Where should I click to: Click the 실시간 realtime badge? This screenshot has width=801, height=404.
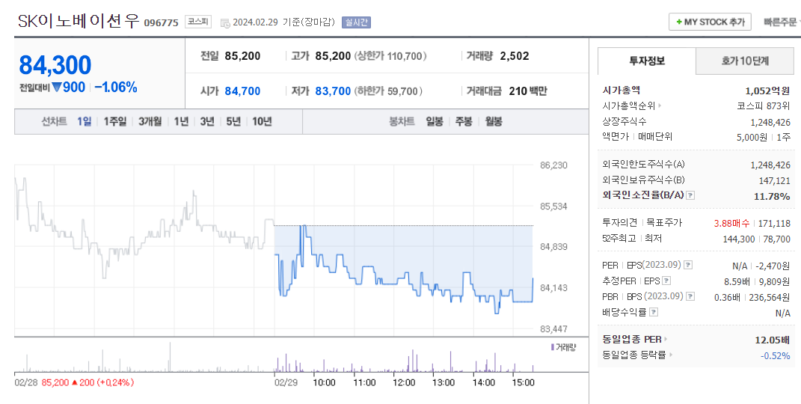point(356,22)
